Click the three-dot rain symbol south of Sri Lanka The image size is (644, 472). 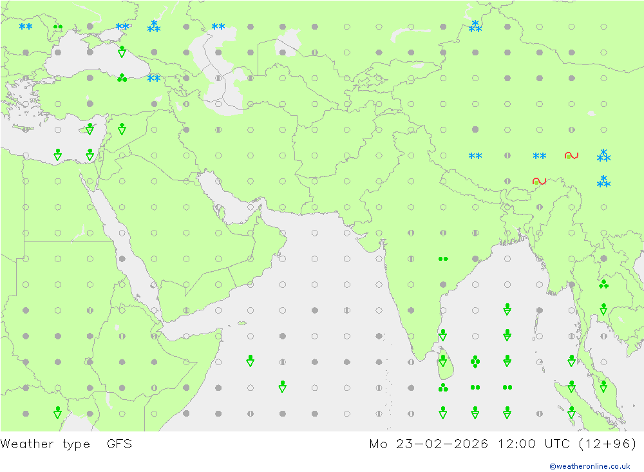coord(443,388)
